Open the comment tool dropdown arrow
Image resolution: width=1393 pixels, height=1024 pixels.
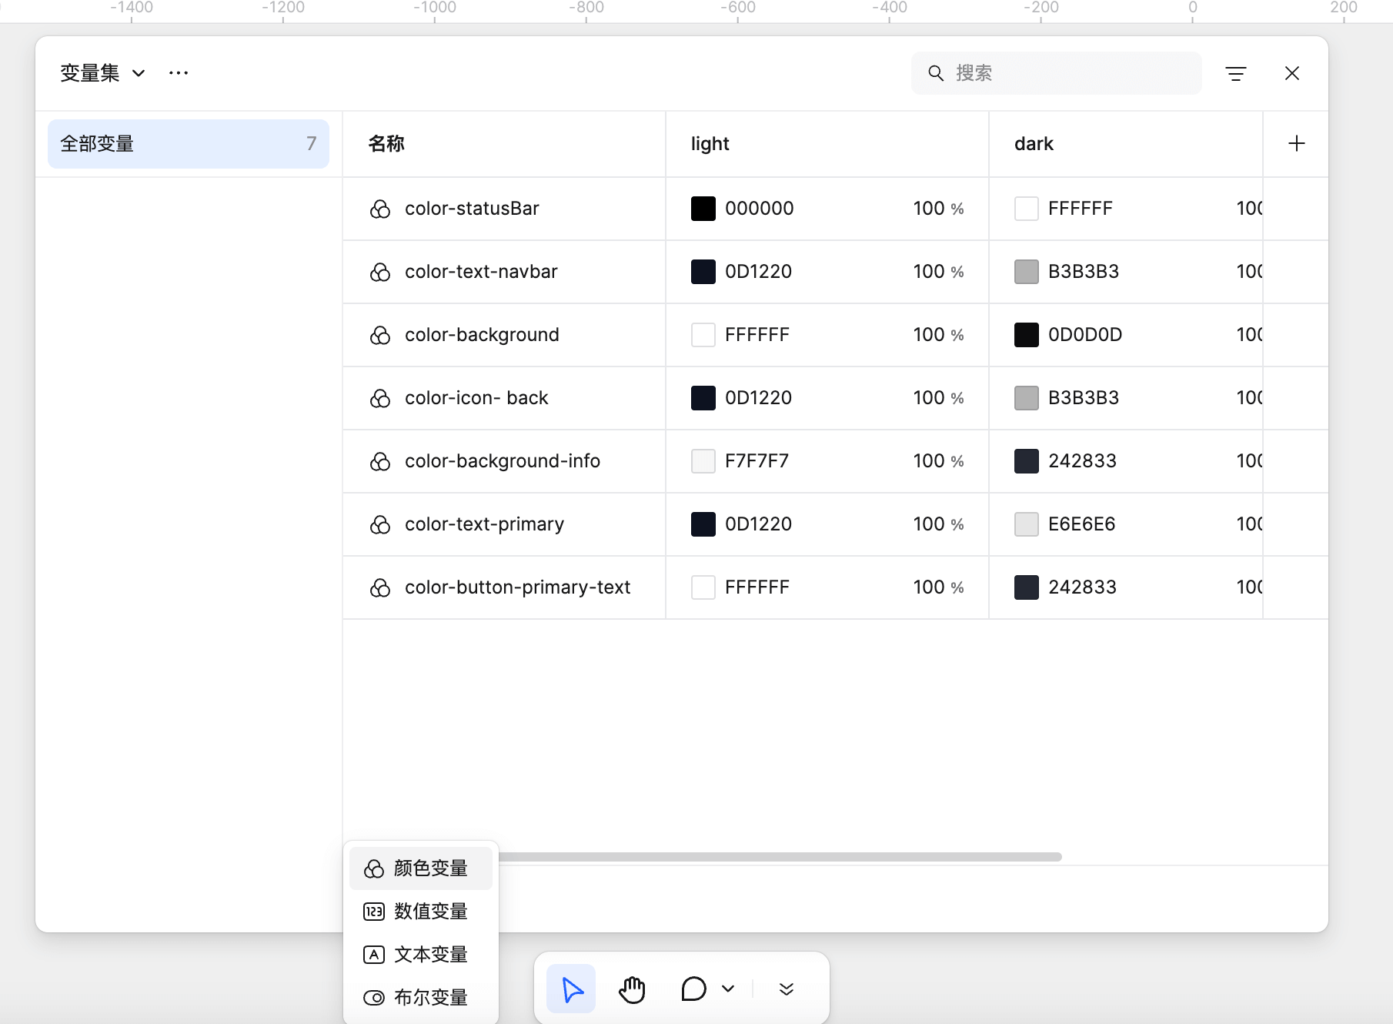(x=728, y=989)
